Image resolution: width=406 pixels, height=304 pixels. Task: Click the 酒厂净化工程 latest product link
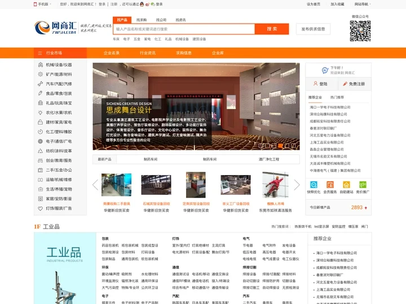coord(269,159)
